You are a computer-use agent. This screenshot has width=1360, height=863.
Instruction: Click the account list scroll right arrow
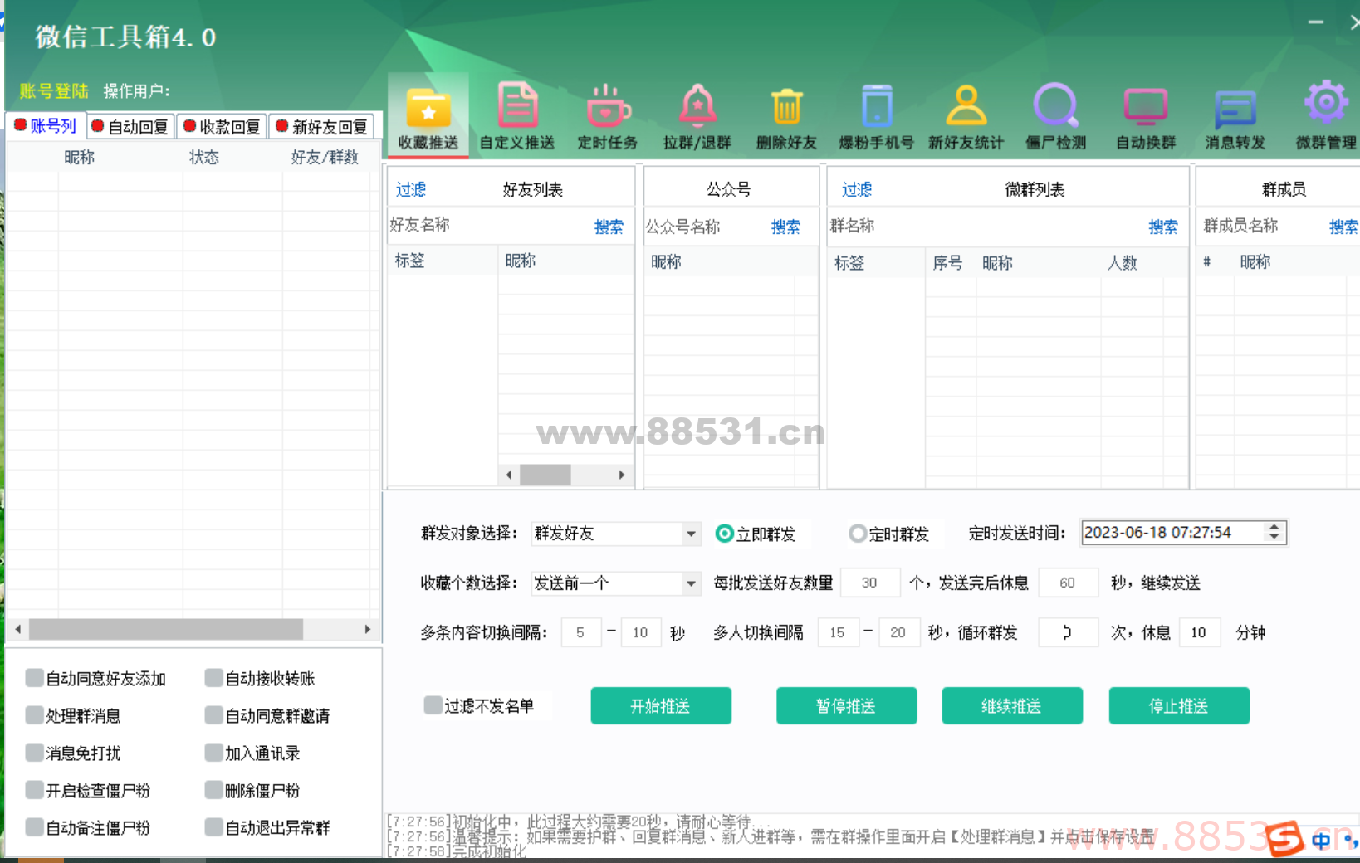(x=368, y=629)
